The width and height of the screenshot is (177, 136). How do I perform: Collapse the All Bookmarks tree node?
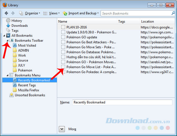pyautogui.click(x=4, y=36)
